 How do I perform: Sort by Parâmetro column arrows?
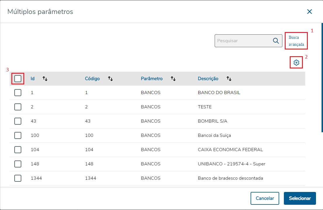(173, 79)
